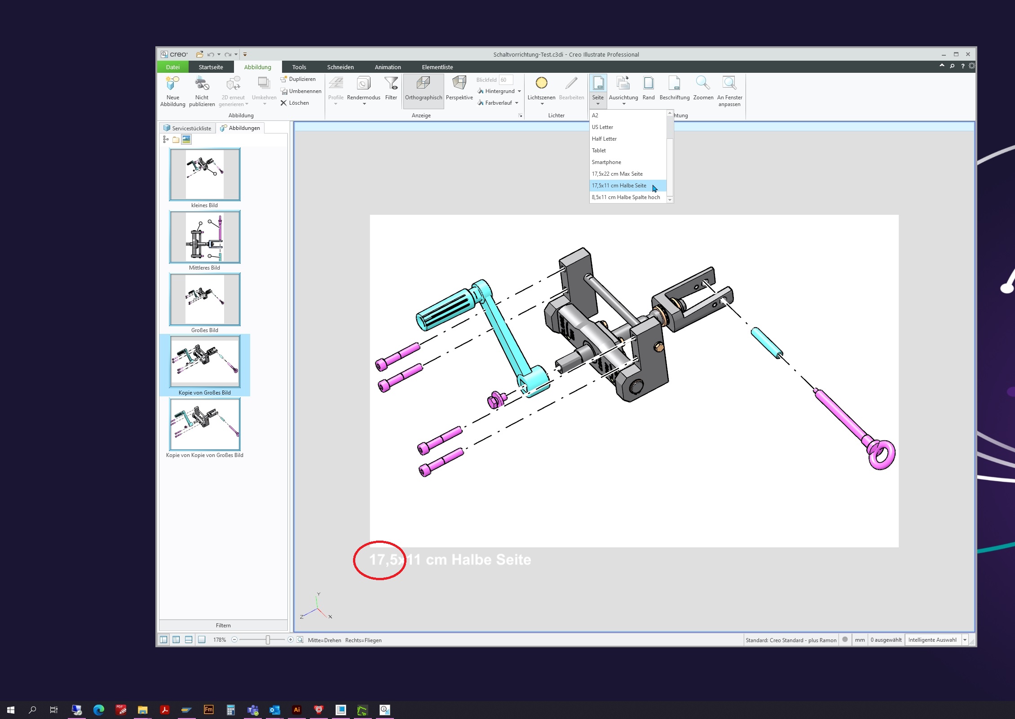Click the zoom level slider
Screen dimensions: 1015x719
tap(268, 639)
